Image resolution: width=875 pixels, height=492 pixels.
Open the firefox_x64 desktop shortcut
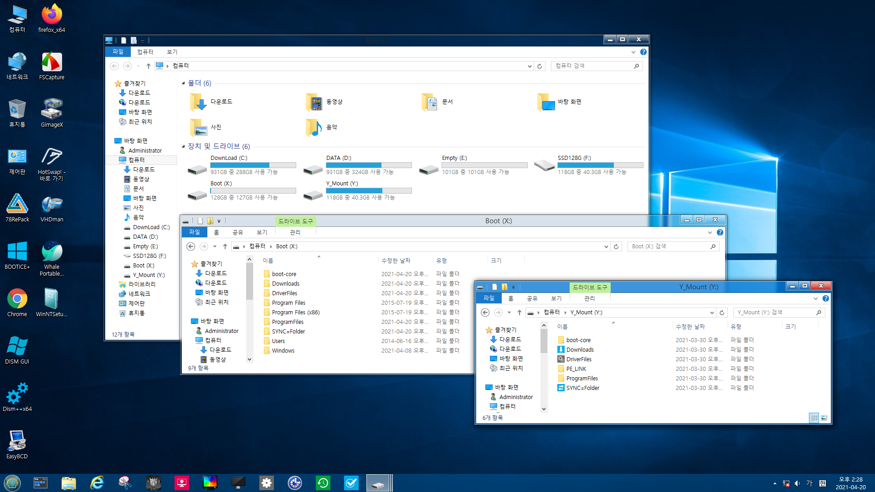51,18
